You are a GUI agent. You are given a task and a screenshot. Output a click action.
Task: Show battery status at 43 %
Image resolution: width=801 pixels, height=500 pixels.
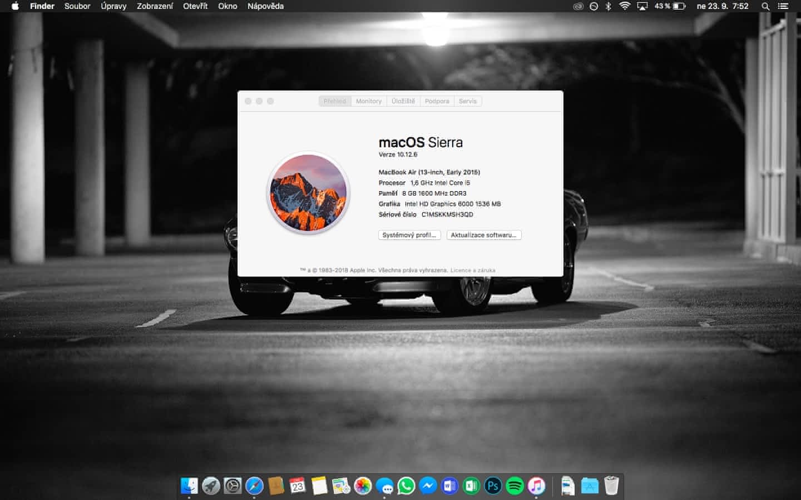[670, 6]
